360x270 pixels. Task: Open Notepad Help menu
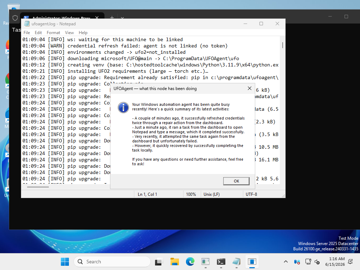pos(83,33)
